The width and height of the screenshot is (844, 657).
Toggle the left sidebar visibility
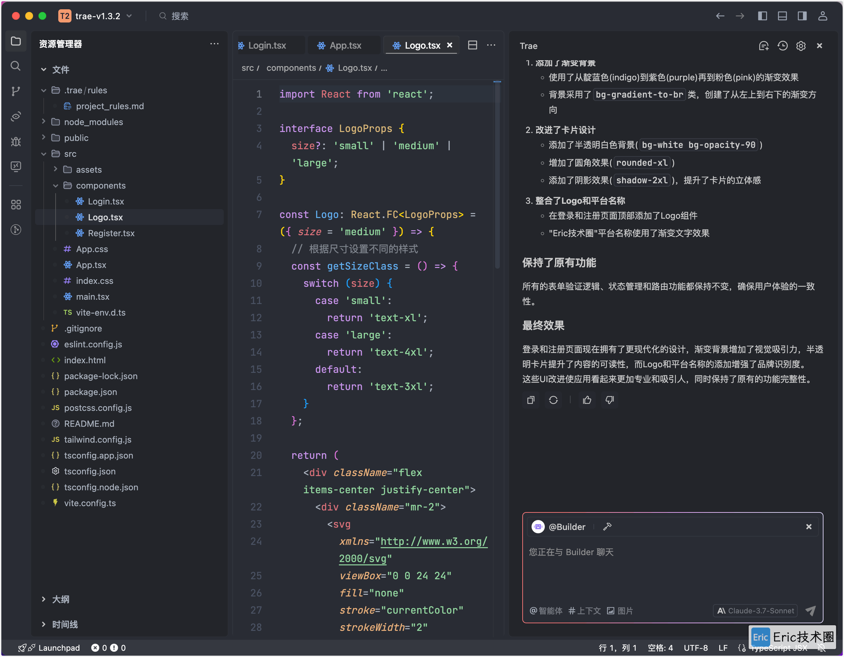tap(763, 16)
